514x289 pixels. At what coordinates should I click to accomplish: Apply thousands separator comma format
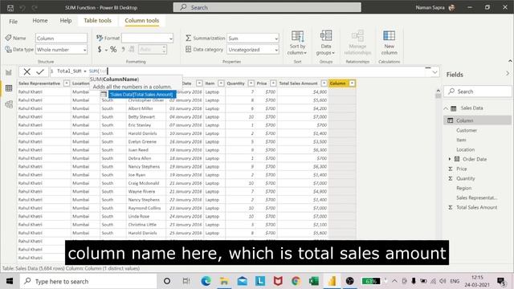[123, 50]
